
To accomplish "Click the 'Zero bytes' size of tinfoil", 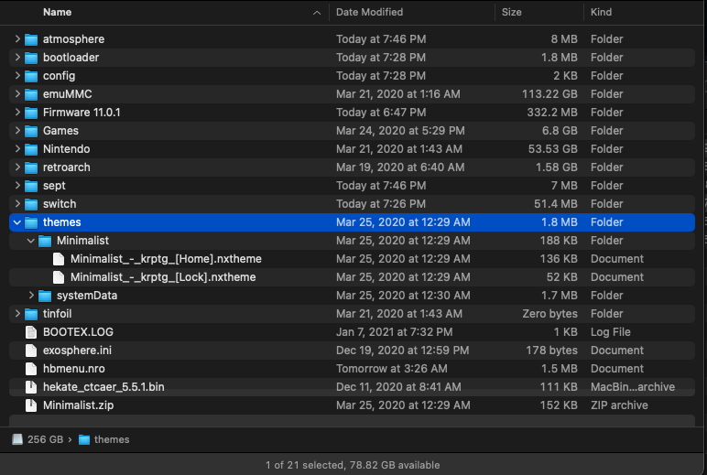I will click(x=549, y=314).
